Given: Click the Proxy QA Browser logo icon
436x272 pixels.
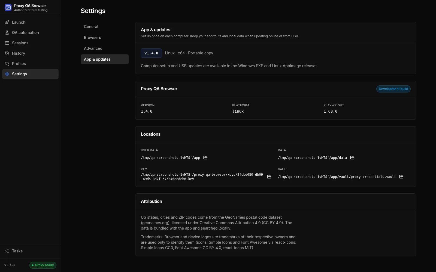Looking at the screenshot, I should pos(8,8).
